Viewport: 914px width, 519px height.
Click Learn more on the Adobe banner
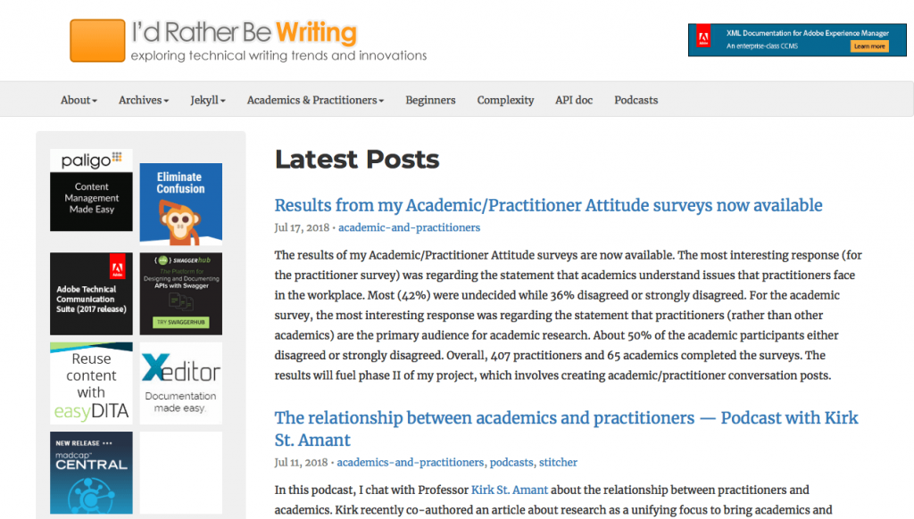[868, 45]
